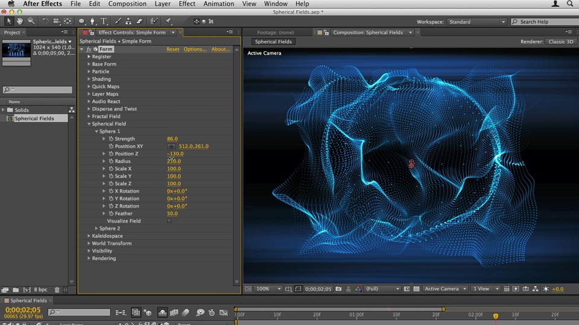The height and width of the screenshot is (325, 579).
Task: Click Reset link for Form effect
Action: [172, 49]
